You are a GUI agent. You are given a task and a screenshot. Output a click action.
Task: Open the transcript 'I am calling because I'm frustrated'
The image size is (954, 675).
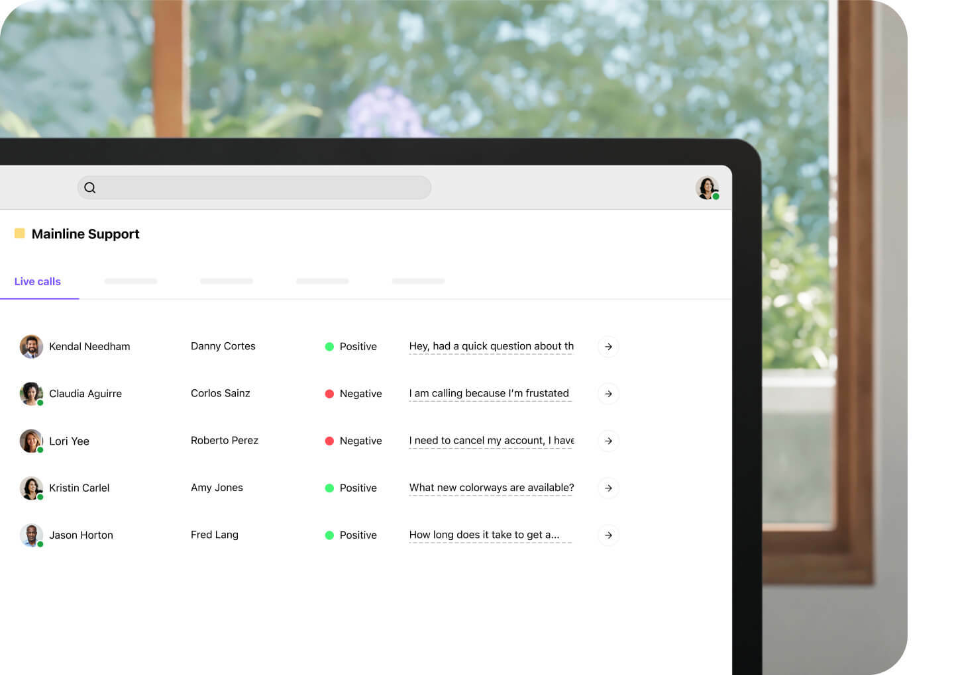click(x=490, y=393)
